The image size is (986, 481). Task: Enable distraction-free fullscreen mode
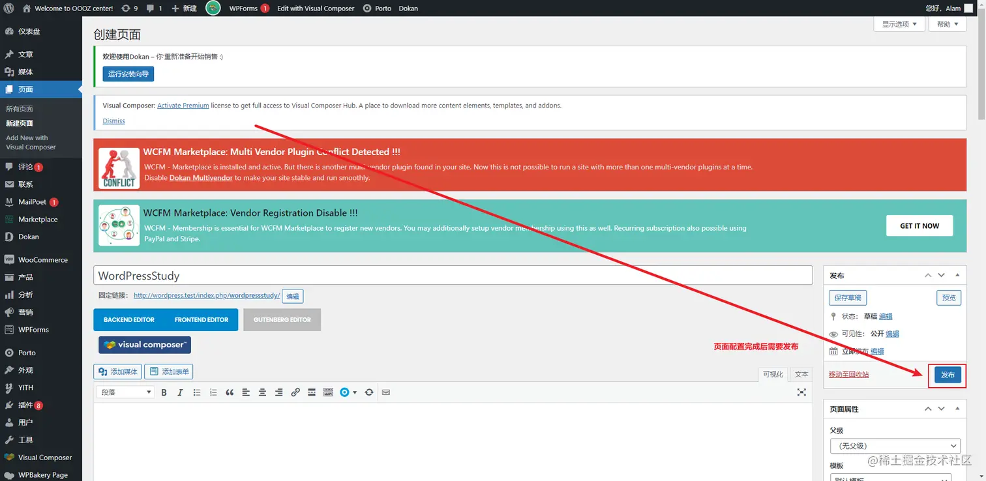pyautogui.click(x=801, y=392)
